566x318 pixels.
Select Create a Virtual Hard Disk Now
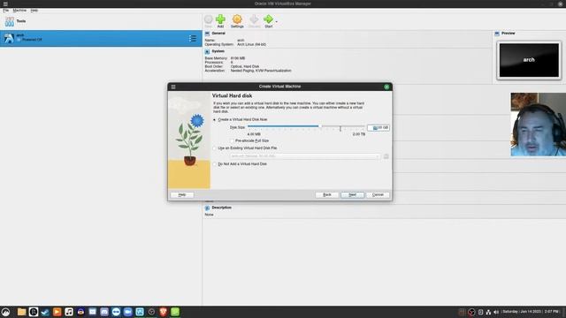(214, 119)
